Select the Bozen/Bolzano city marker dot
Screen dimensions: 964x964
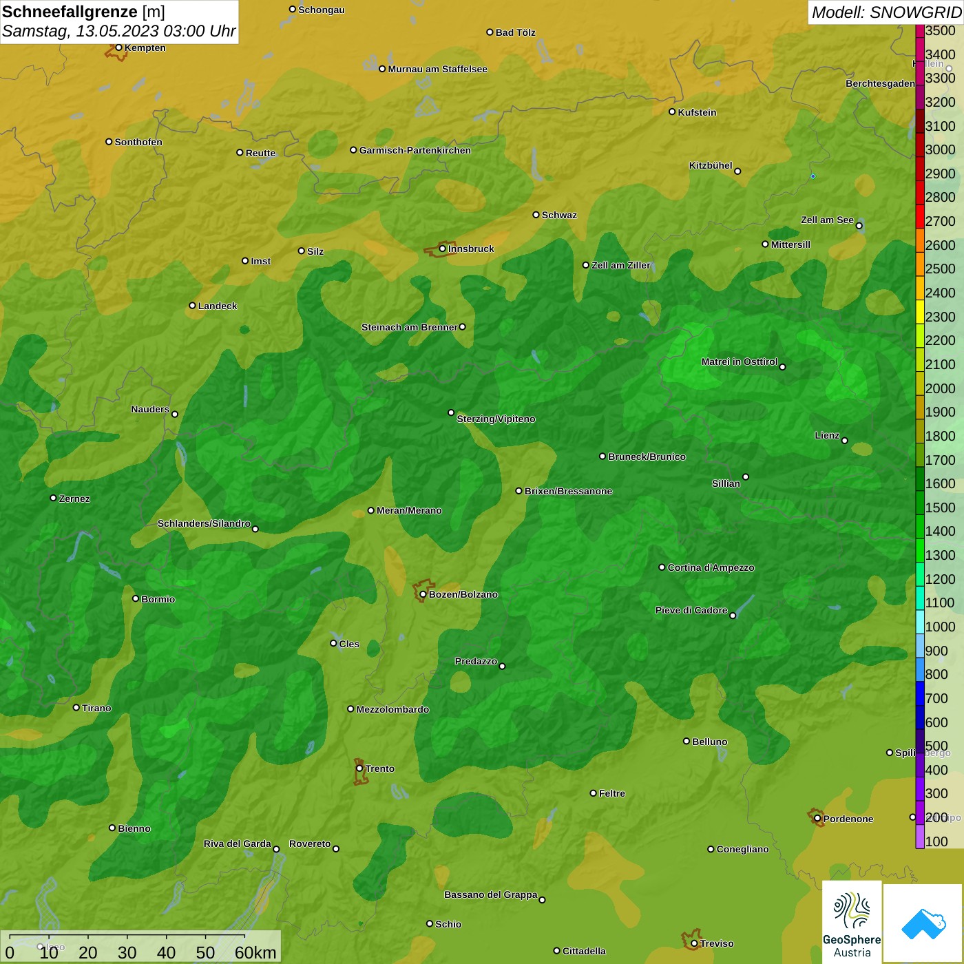(x=423, y=594)
